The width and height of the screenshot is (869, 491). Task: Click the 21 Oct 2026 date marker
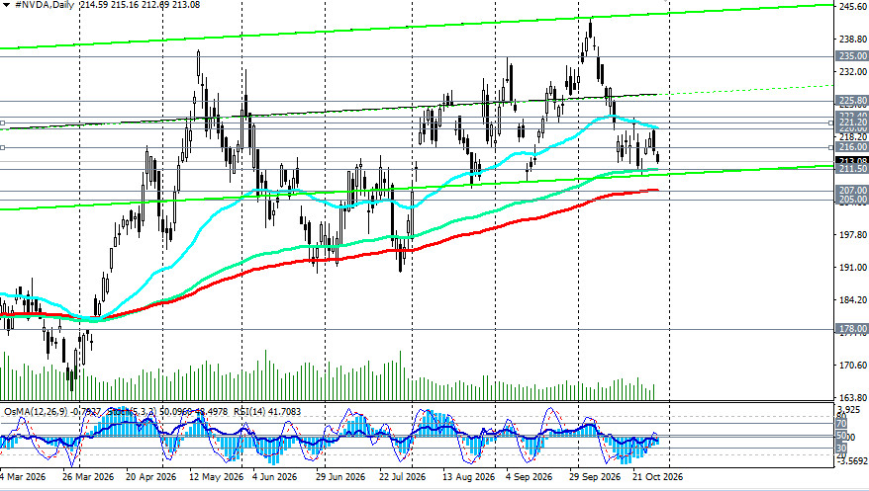tap(658, 476)
